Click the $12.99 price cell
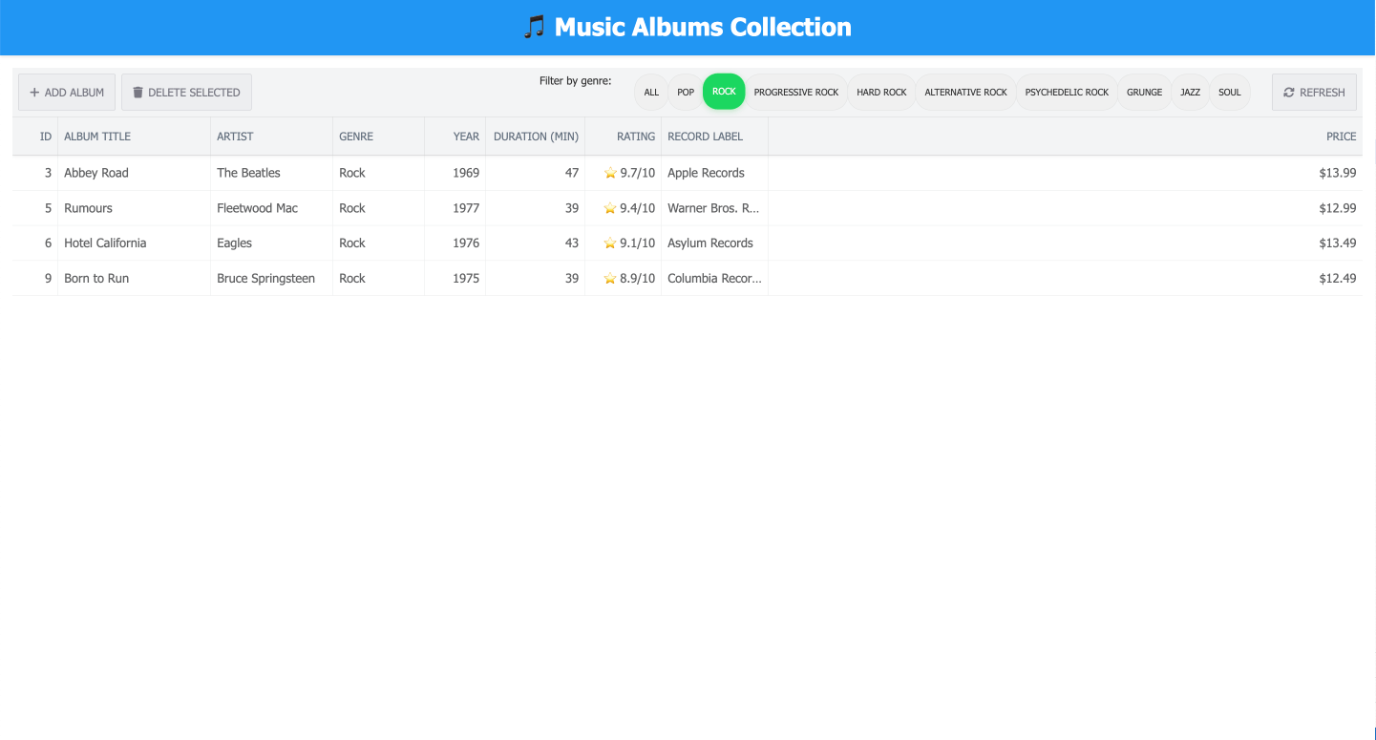 [1066, 208]
